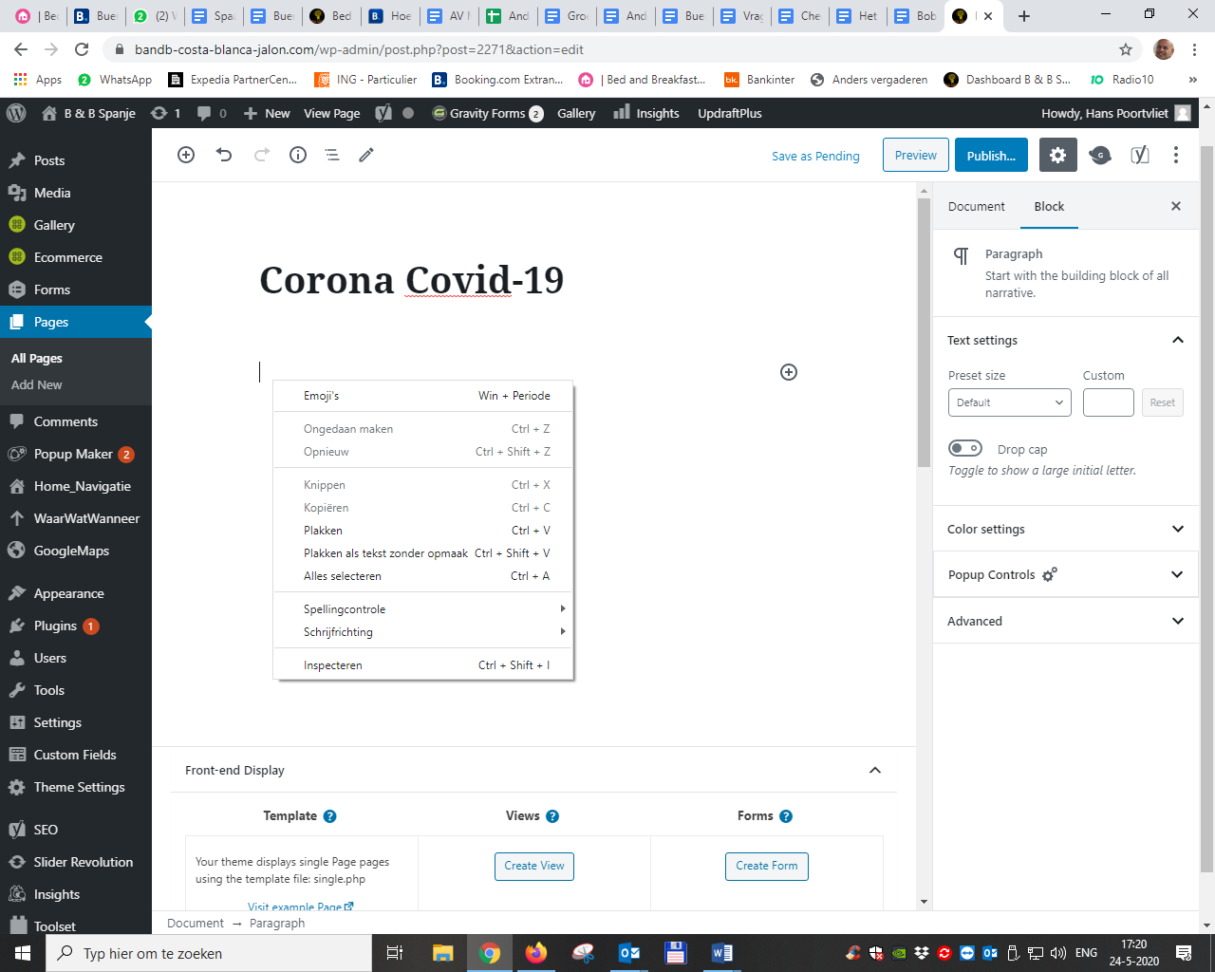Viewport: 1215px width, 972px height.
Task: Switch to the Document tab
Action: coord(976,206)
